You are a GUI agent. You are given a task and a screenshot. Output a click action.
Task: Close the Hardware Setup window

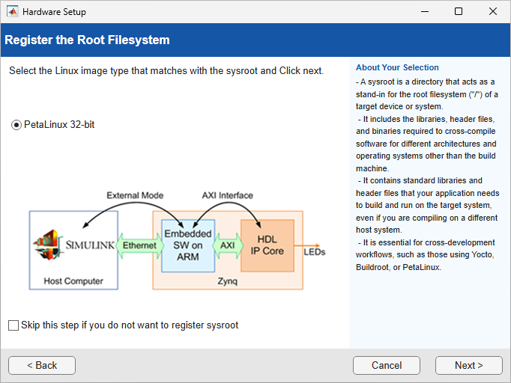[493, 12]
